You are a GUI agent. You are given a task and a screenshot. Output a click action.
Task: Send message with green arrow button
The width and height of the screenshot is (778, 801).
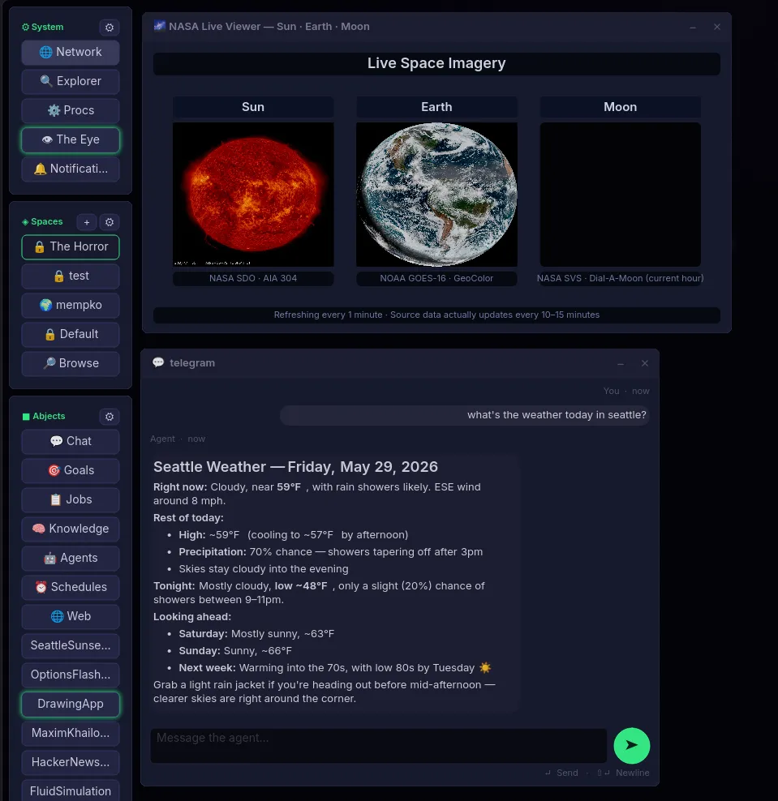632,745
